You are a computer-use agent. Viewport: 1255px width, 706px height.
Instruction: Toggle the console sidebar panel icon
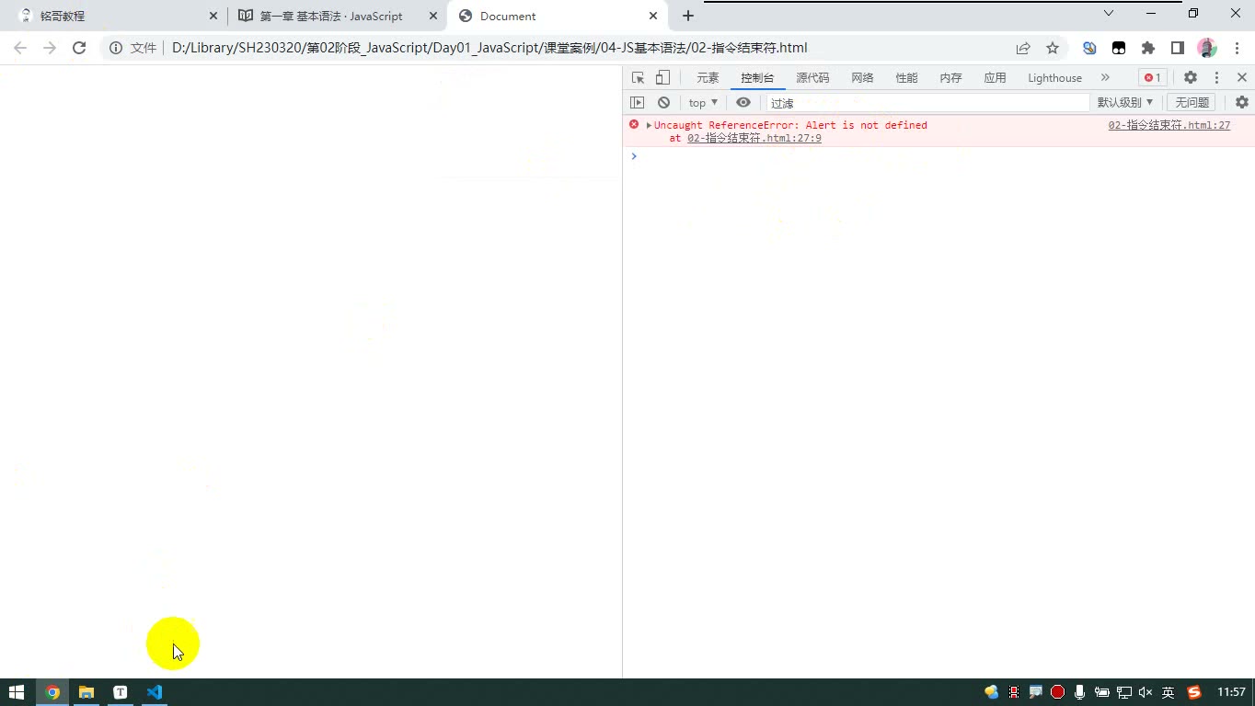[638, 103]
